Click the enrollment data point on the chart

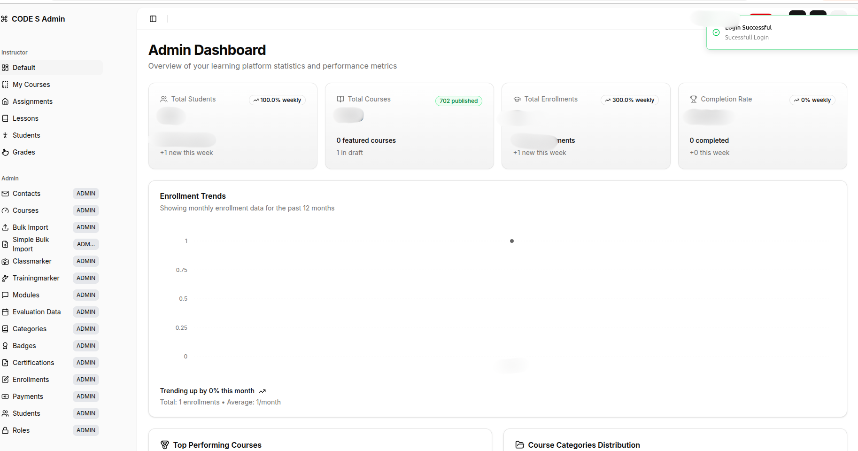coord(511,241)
